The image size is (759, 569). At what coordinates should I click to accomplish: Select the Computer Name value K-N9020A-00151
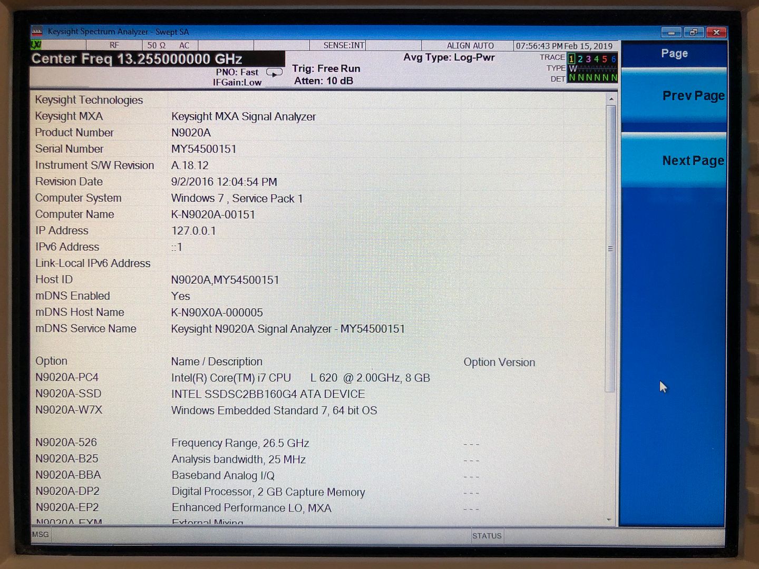point(213,215)
